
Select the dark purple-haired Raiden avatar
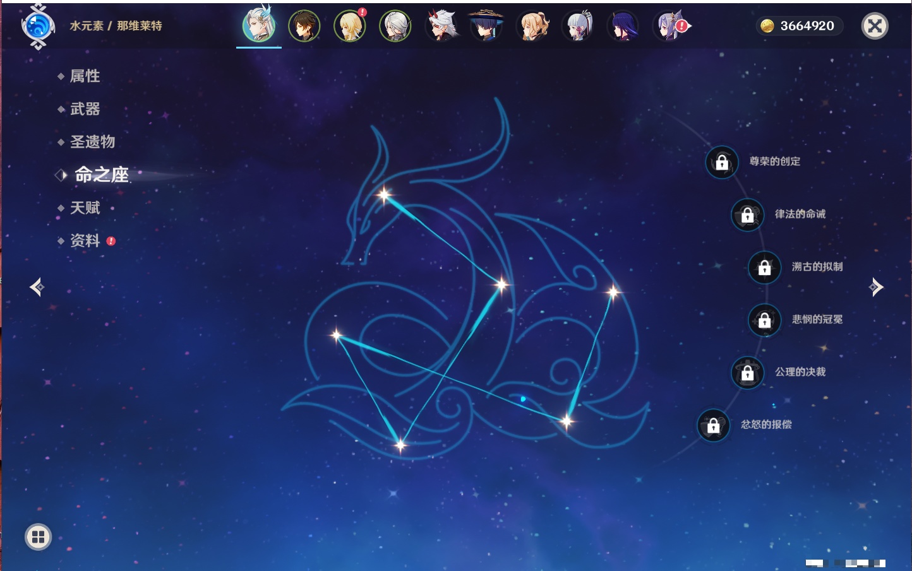click(x=623, y=26)
